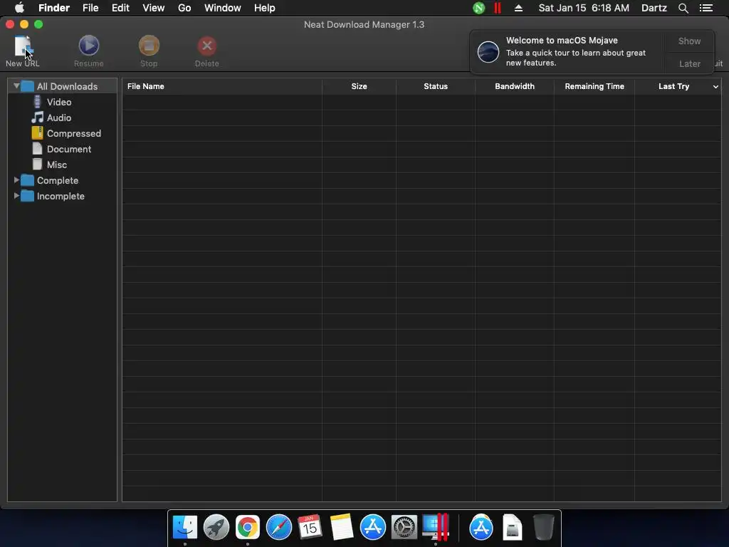Open Safari from the Dock

click(279, 528)
